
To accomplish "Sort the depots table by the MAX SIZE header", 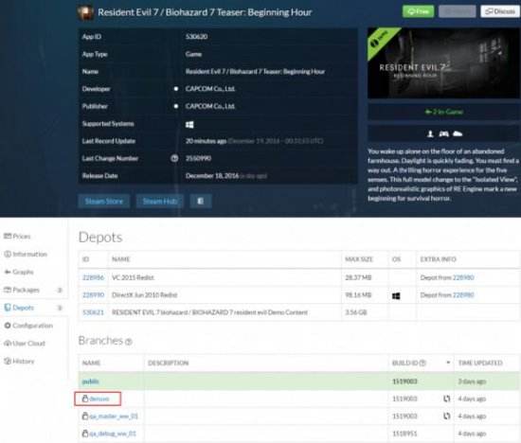I will (x=359, y=259).
